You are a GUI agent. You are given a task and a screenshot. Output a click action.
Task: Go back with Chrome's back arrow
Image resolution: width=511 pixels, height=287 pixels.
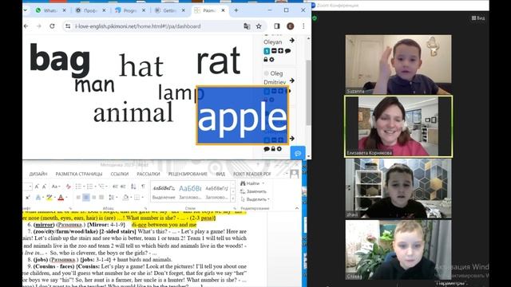pyautogui.click(x=26, y=26)
